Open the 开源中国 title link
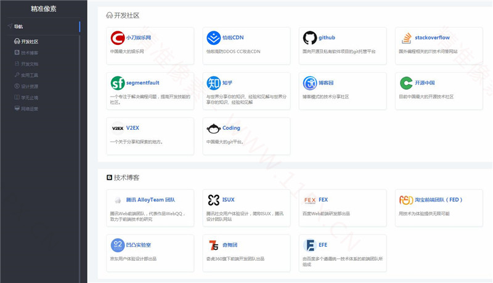This screenshot has height=283, width=493. click(425, 83)
